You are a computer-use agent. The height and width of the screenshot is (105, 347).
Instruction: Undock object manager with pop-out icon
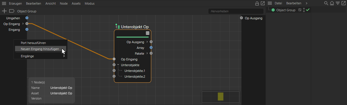(344, 3)
